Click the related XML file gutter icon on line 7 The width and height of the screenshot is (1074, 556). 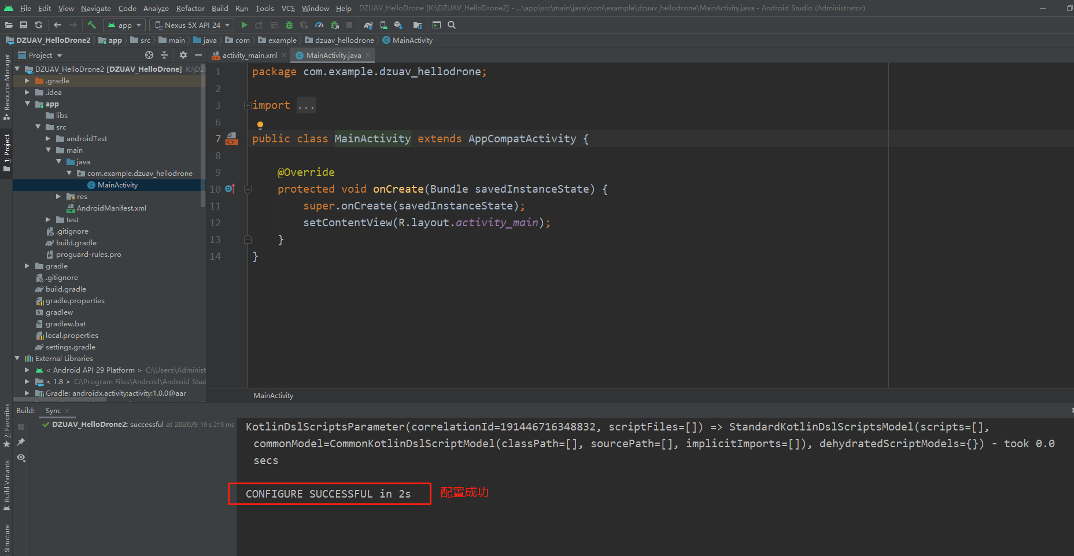232,139
